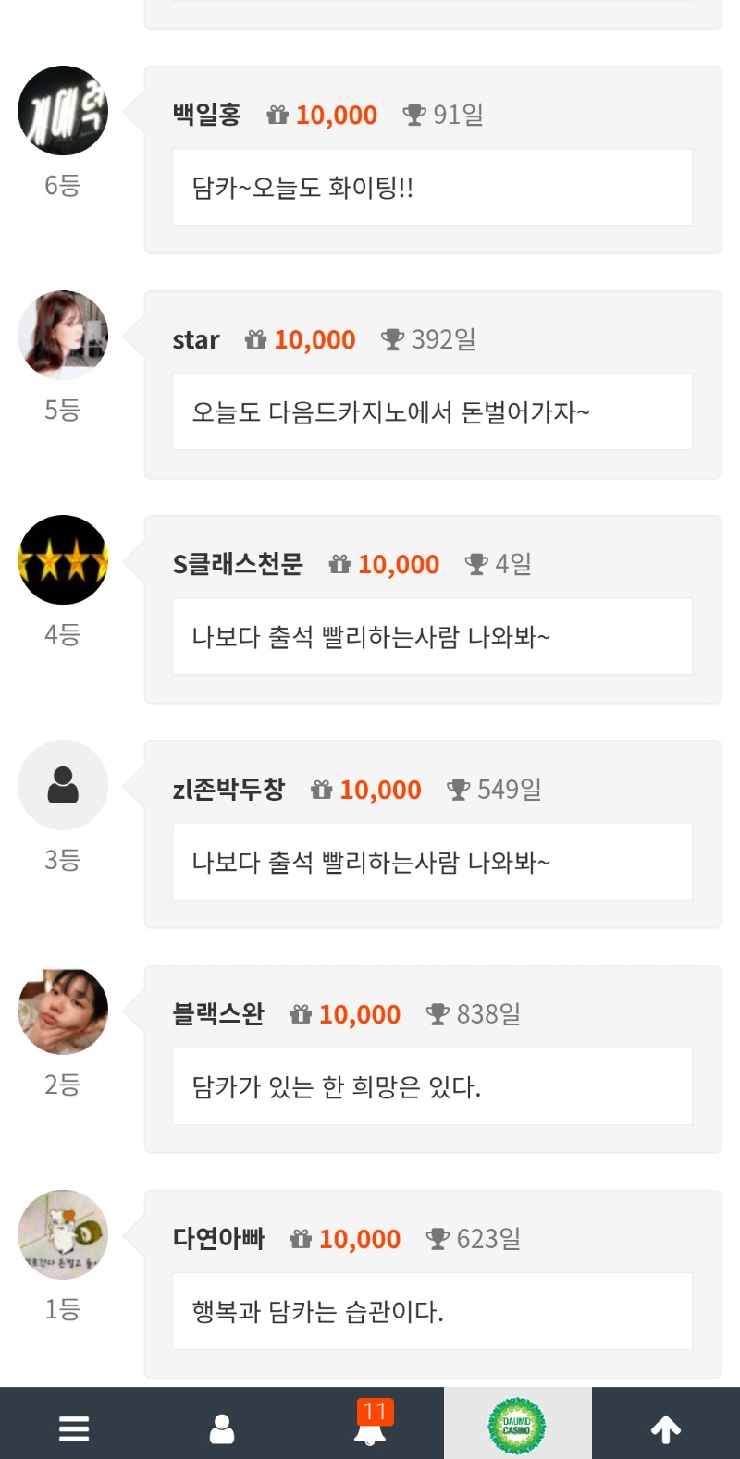Screen dimensions: 740x1459
Task: Select comment '행복과 담카는 습관이다.'
Action: pyautogui.click(x=318, y=1311)
